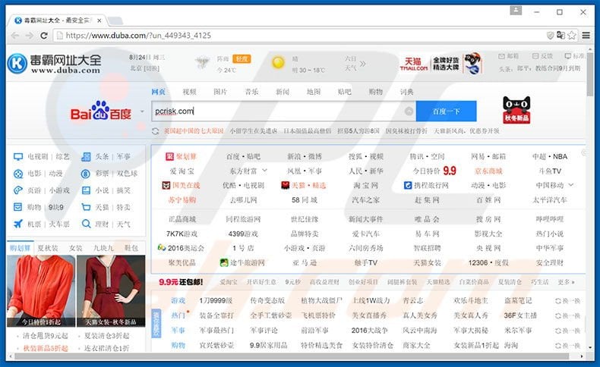
Task: Click the 邮箱 mail link at top right
Action: pyautogui.click(x=508, y=56)
